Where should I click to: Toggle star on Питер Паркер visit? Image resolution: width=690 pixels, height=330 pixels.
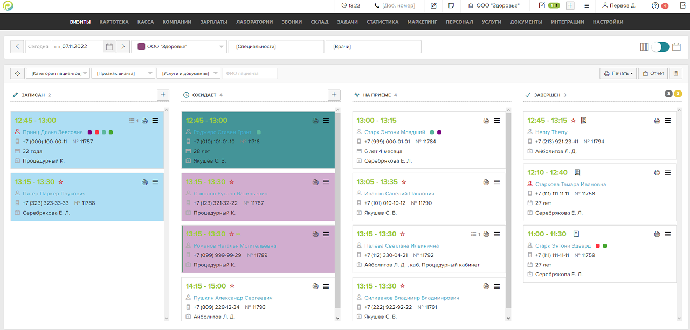coord(60,182)
